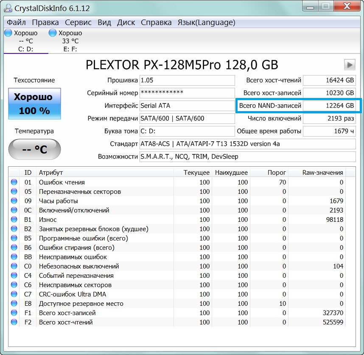Click status orb of C0 Небезопасных выключений
Viewport: 364px width, 355px height.
click(14, 266)
